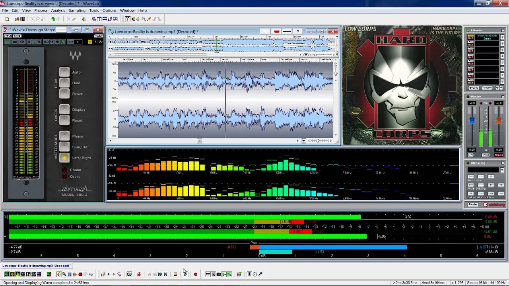Click the New document toolbar icon
The image size is (509, 286).
click(x=7, y=19)
